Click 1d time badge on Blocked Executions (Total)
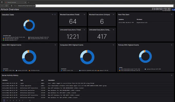Image resolution: width=175 pixels, height=102 pixels. (84, 14)
